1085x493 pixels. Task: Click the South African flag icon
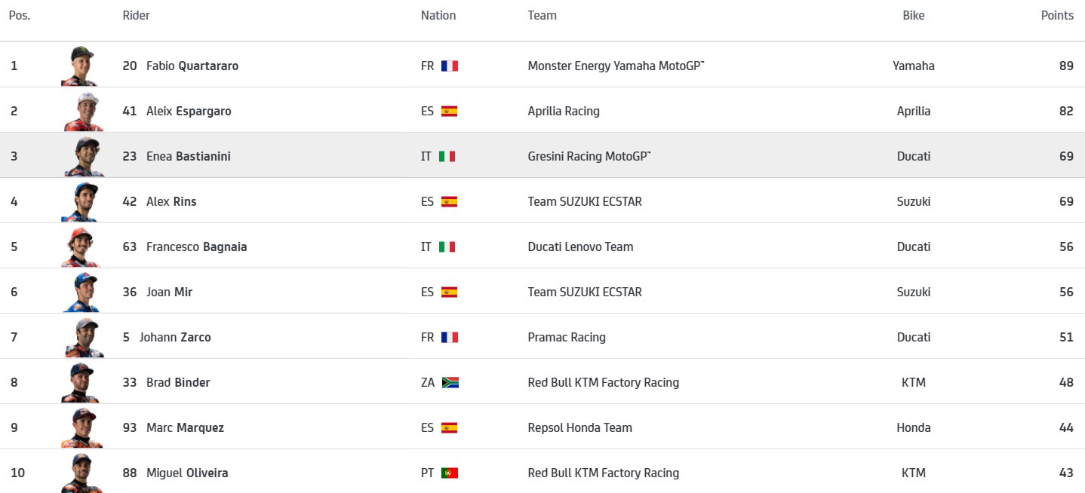(450, 383)
